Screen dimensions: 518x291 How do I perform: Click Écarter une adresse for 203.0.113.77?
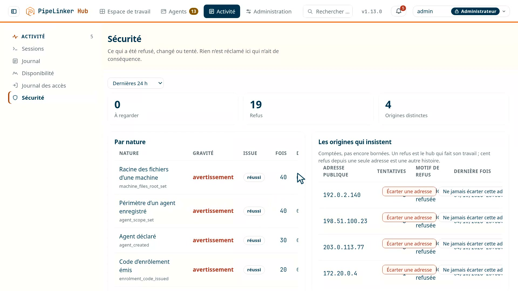pos(409,244)
